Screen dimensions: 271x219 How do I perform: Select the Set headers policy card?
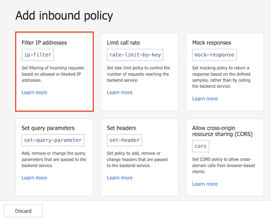(139, 157)
